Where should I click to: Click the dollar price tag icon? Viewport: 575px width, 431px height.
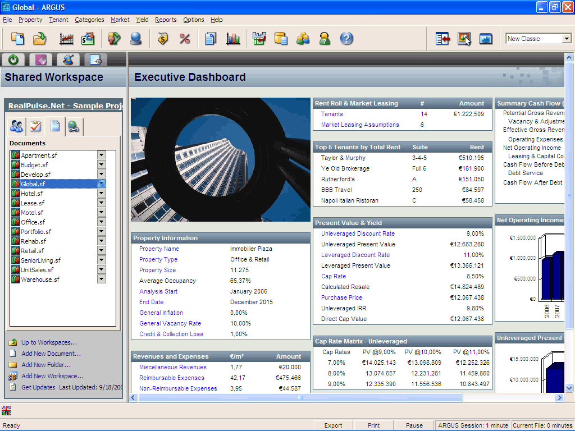tap(163, 39)
